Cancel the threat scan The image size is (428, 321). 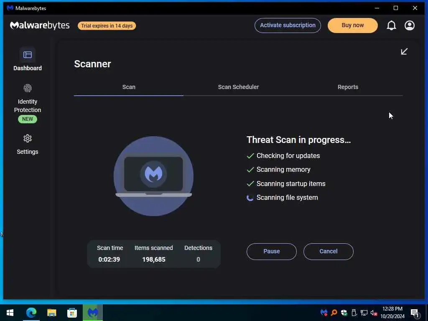[329, 251]
